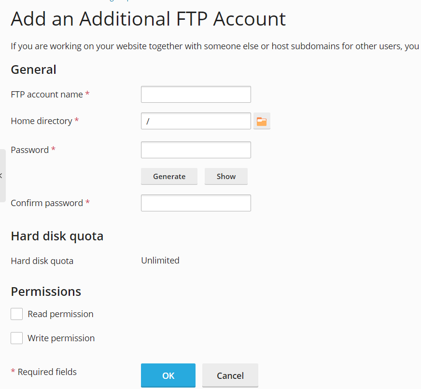Viewport: 421px width, 389px height.
Task: Click the "FTP account name" label
Action: [47, 95]
